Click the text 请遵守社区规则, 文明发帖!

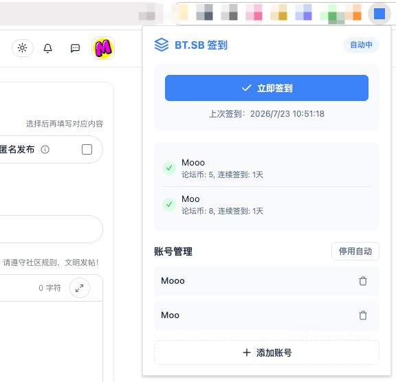(50, 262)
